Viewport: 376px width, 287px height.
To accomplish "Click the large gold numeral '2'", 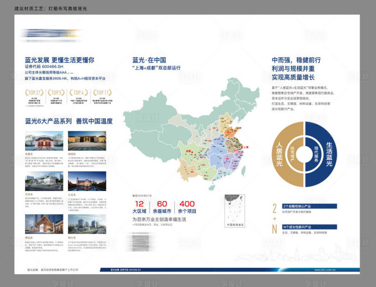I will 275,209.
